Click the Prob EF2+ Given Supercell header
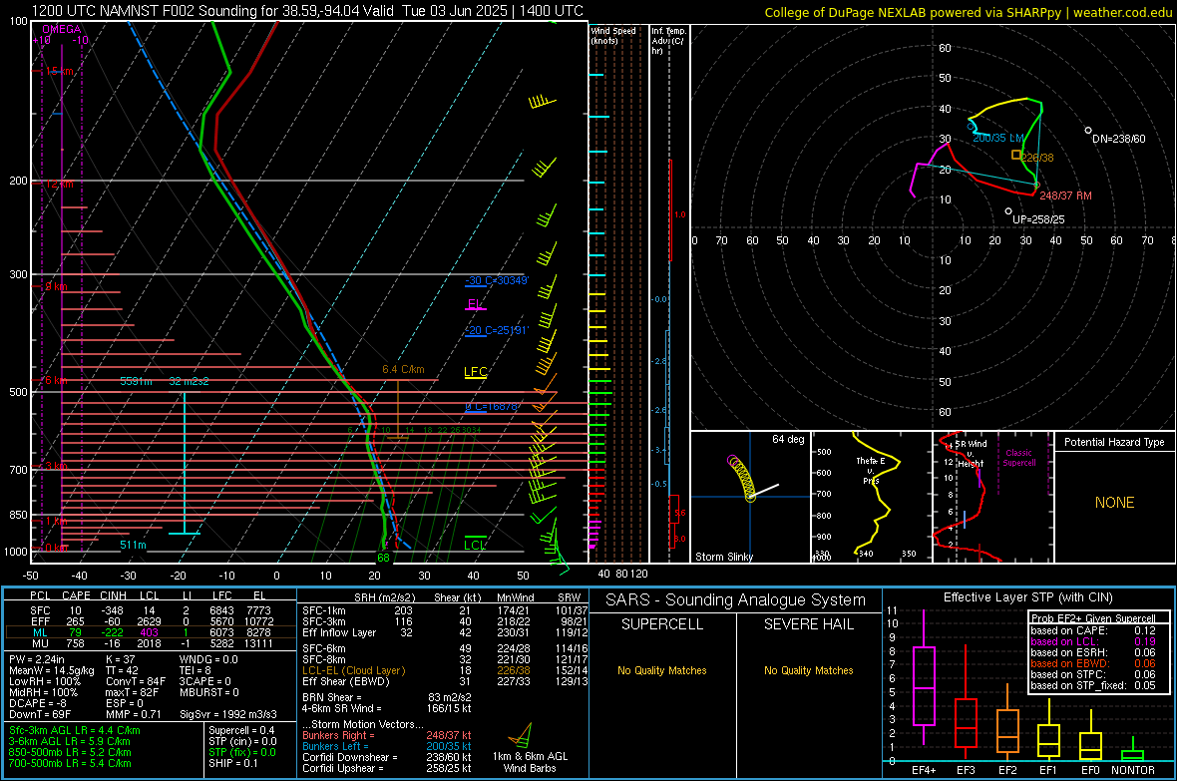Image resolution: width=1177 pixels, height=781 pixels. (x=1093, y=618)
